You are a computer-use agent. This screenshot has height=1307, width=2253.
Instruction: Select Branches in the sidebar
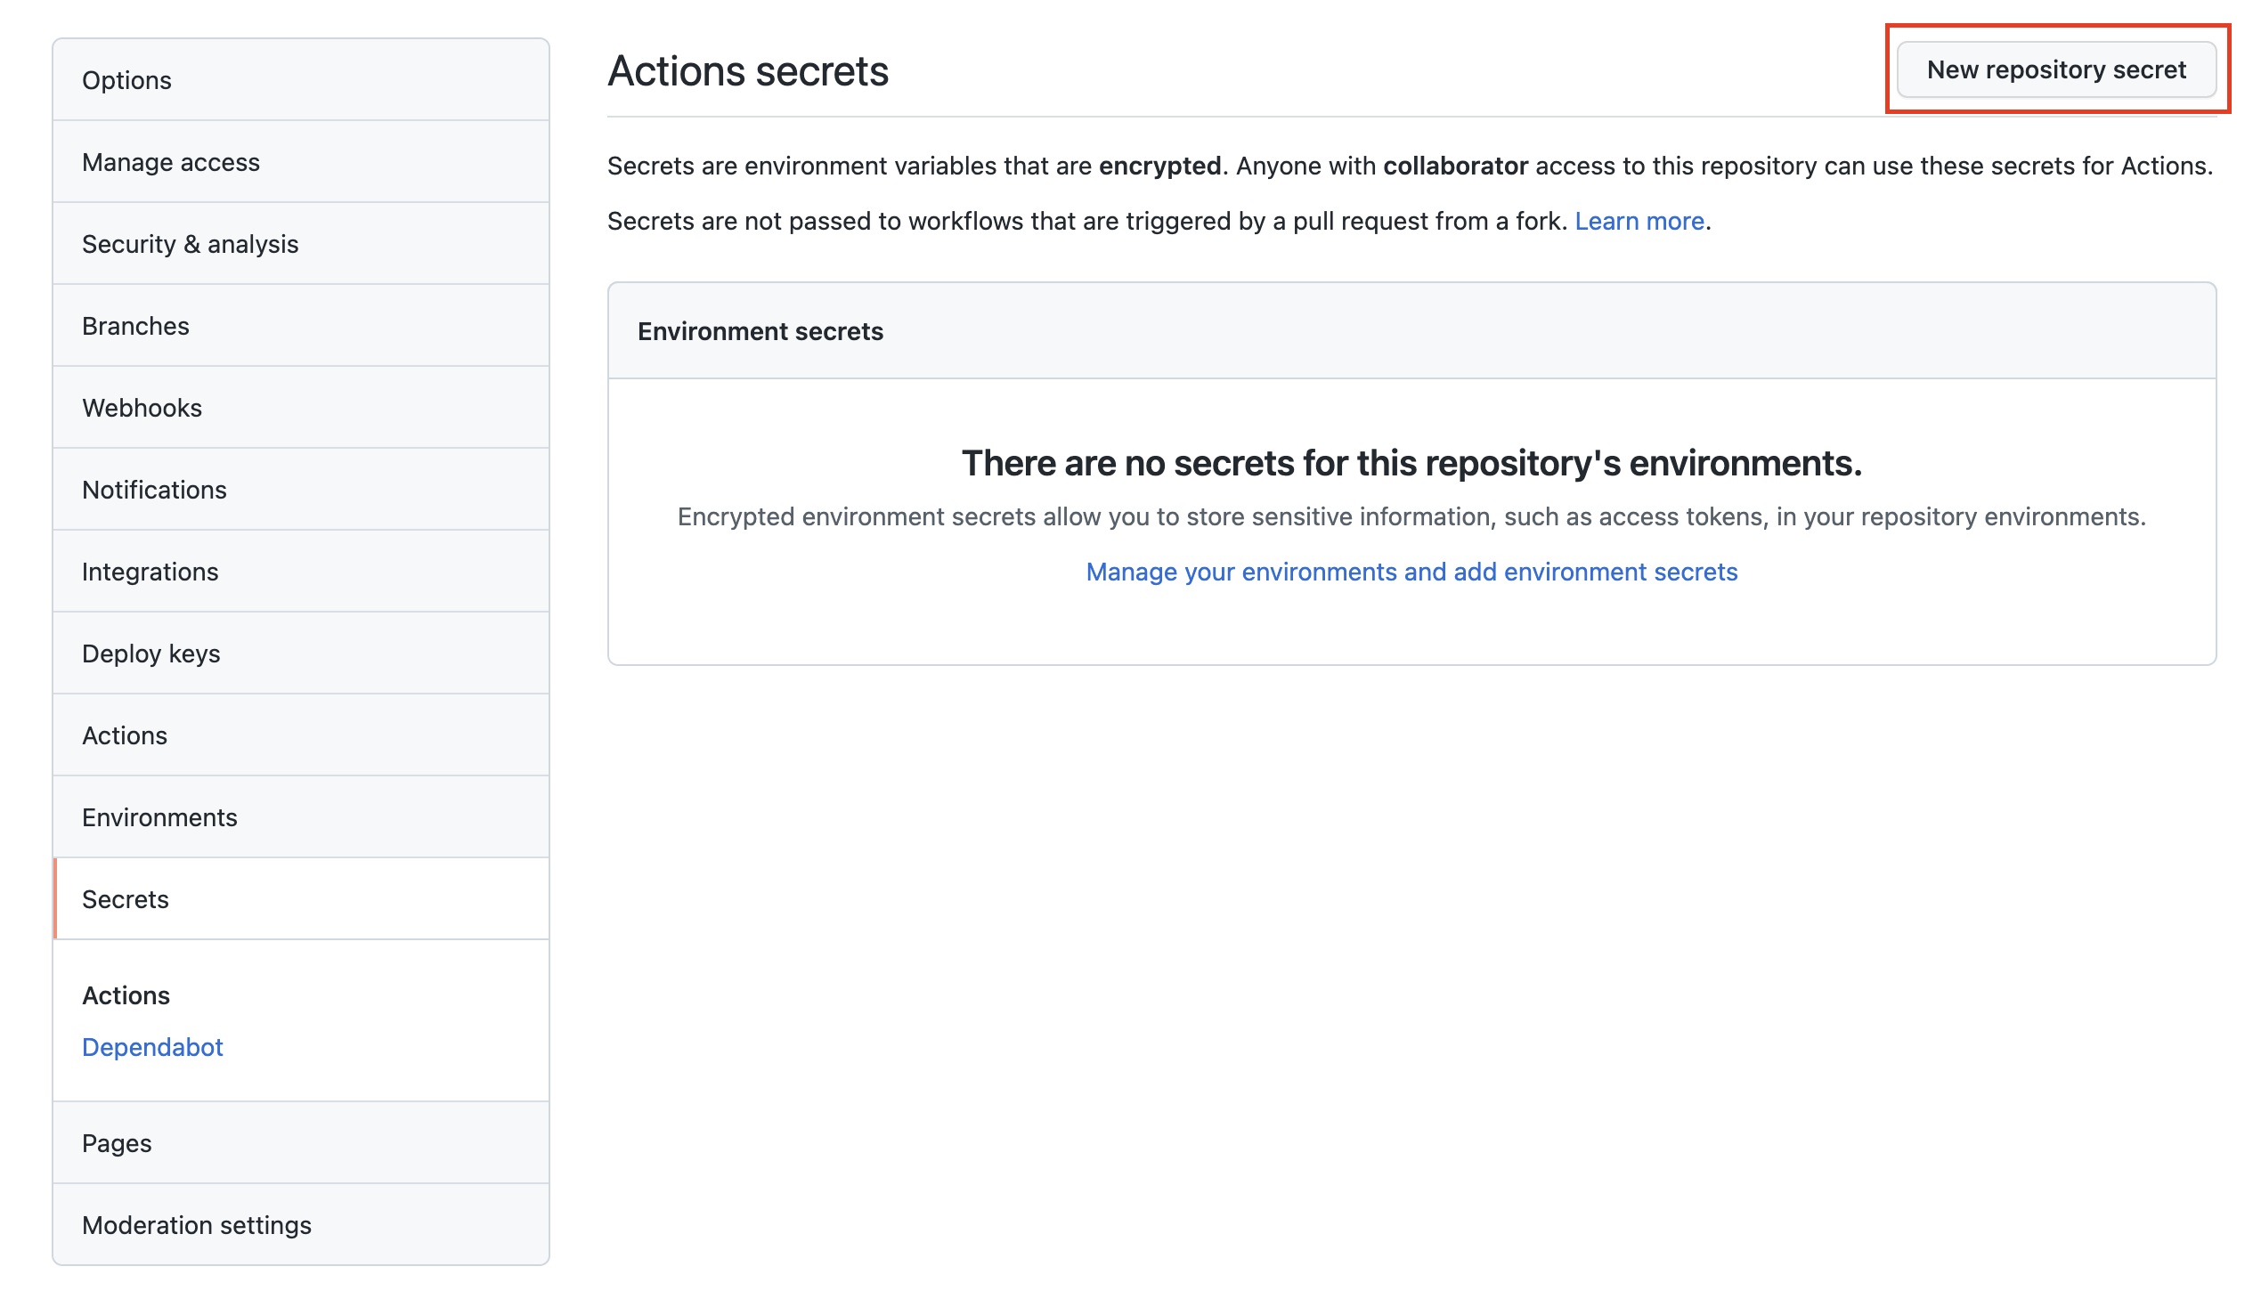(136, 326)
